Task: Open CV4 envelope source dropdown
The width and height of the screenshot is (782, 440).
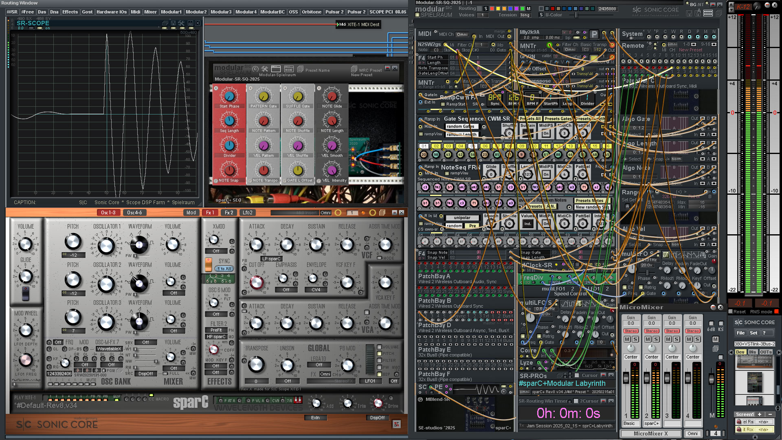Action: point(316,290)
